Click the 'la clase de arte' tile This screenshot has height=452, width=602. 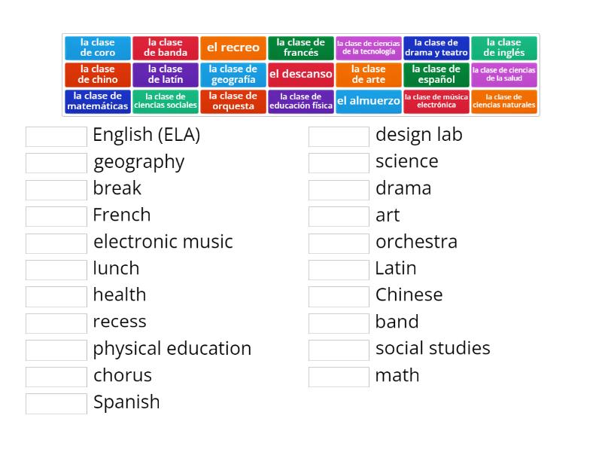pos(369,74)
